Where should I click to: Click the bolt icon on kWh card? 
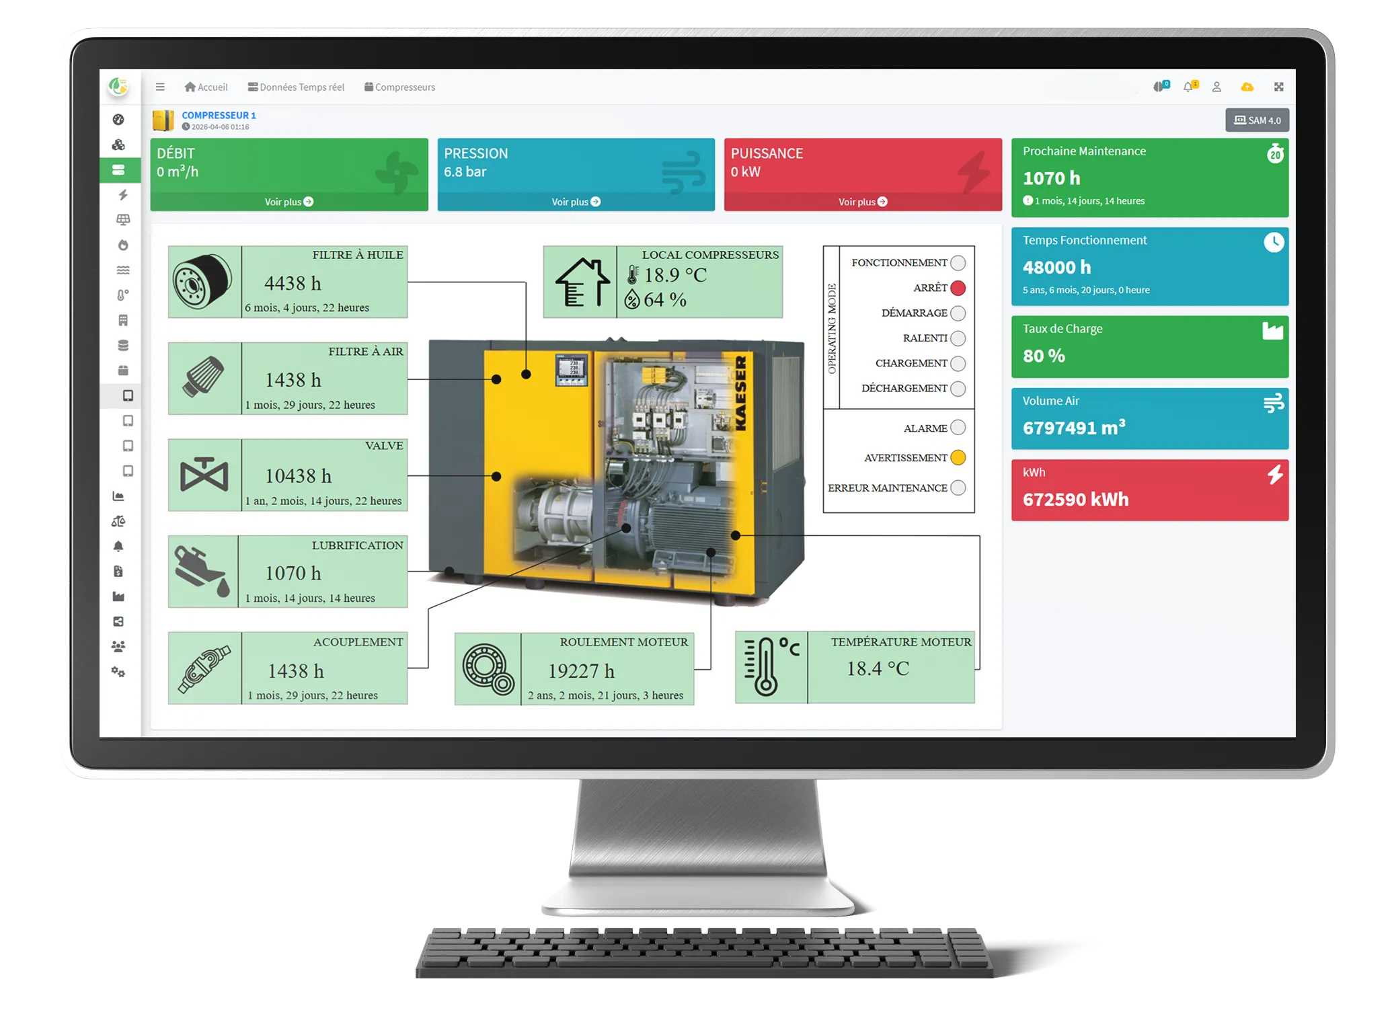[1275, 474]
